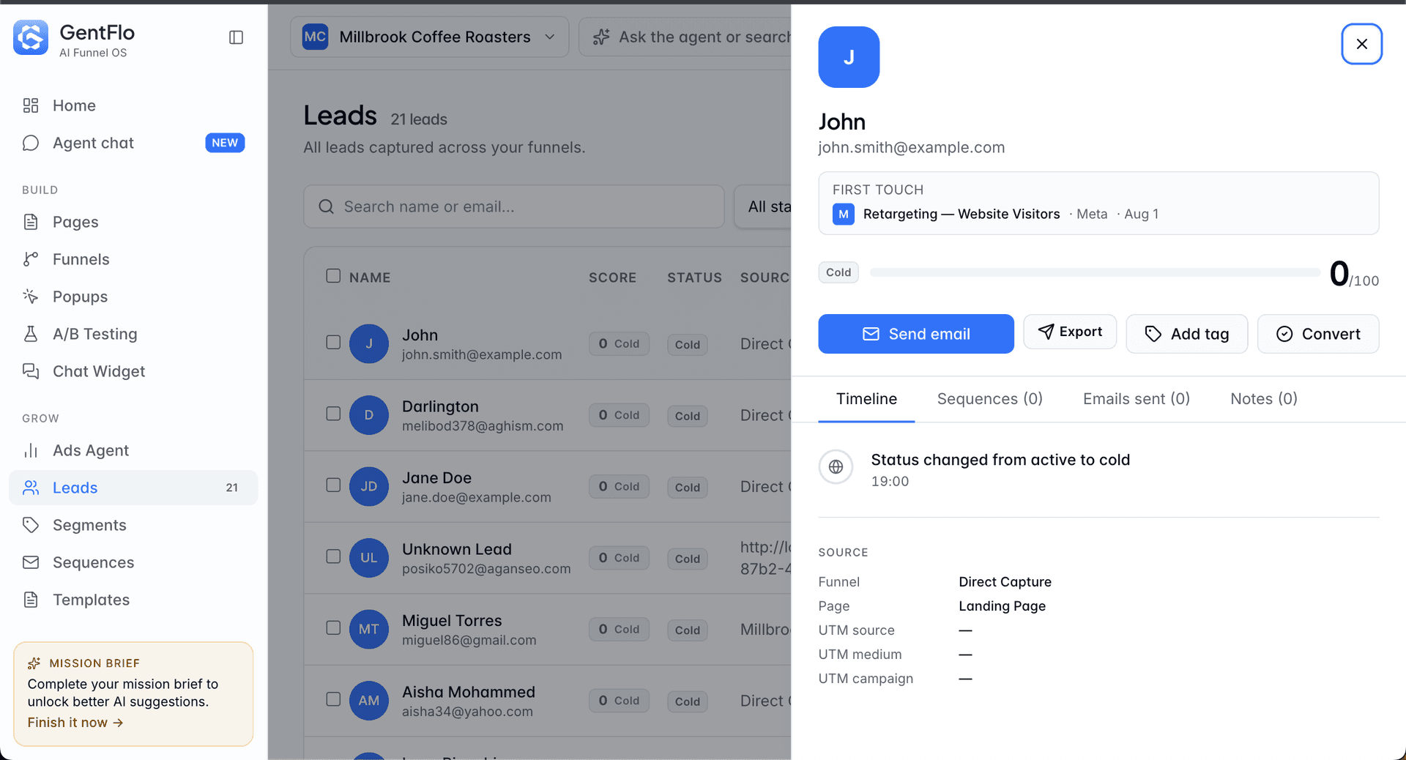The width and height of the screenshot is (1406, 760).
Task: Click the Cold status badge in detail panel
Action: [838, 272]
